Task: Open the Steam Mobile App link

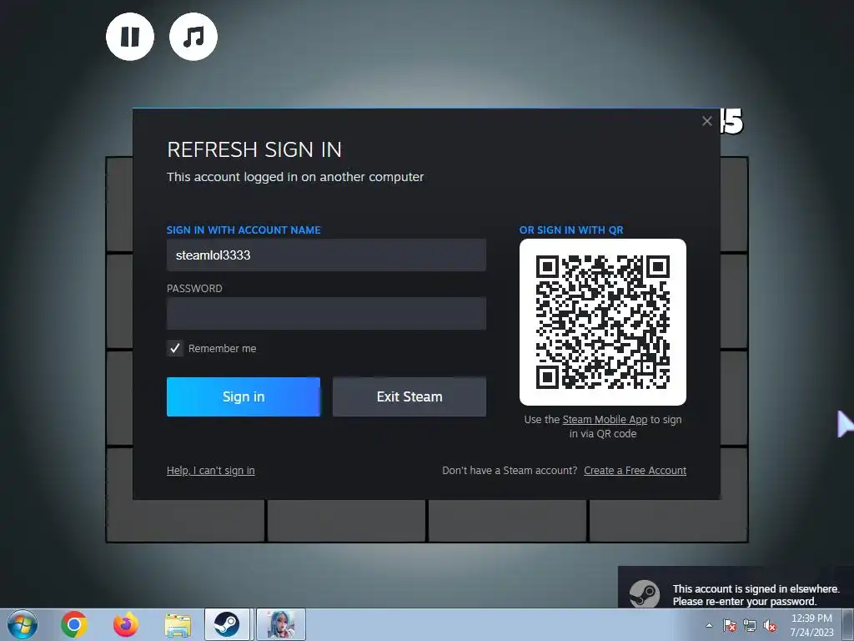Action: 605,420
